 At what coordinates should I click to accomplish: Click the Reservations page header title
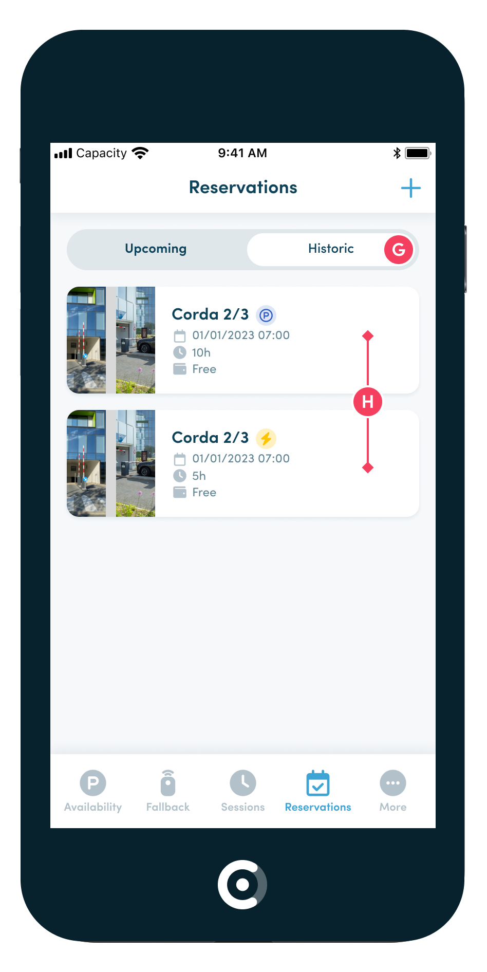[x=243, y=188]
